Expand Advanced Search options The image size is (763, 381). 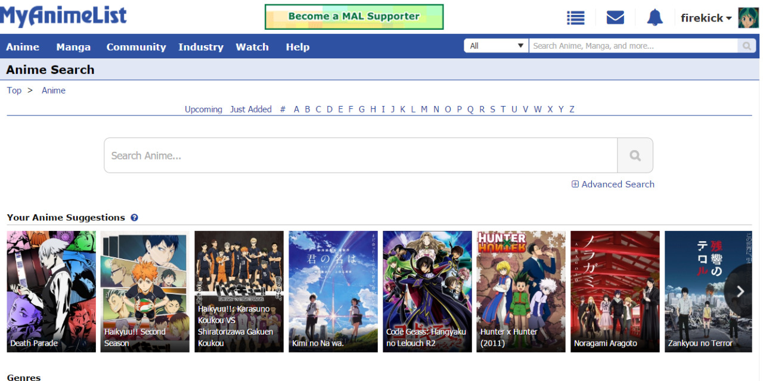pos(613,185)
